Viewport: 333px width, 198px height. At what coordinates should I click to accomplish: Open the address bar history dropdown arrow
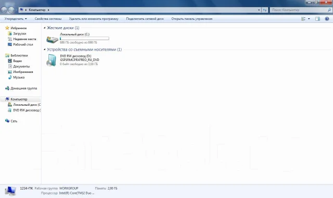259,10
